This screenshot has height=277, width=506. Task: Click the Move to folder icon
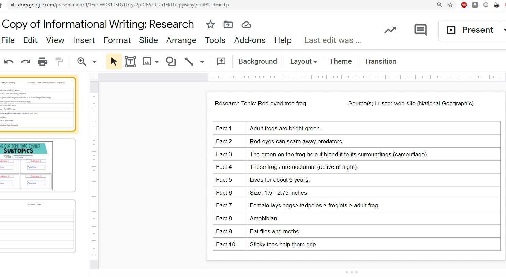click(x=228, y=25)
